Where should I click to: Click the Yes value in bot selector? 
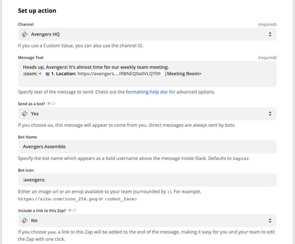[35, 114]
